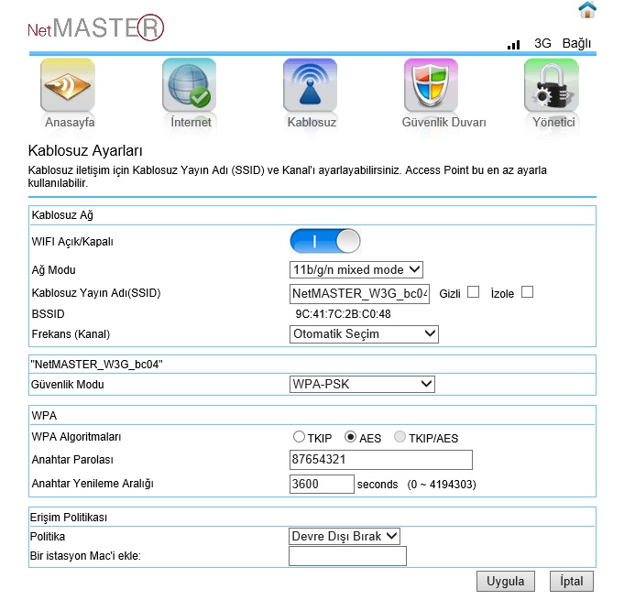
Task: Select the TKIP radio button
Action: pyautogui.click(x=299, y=437)
